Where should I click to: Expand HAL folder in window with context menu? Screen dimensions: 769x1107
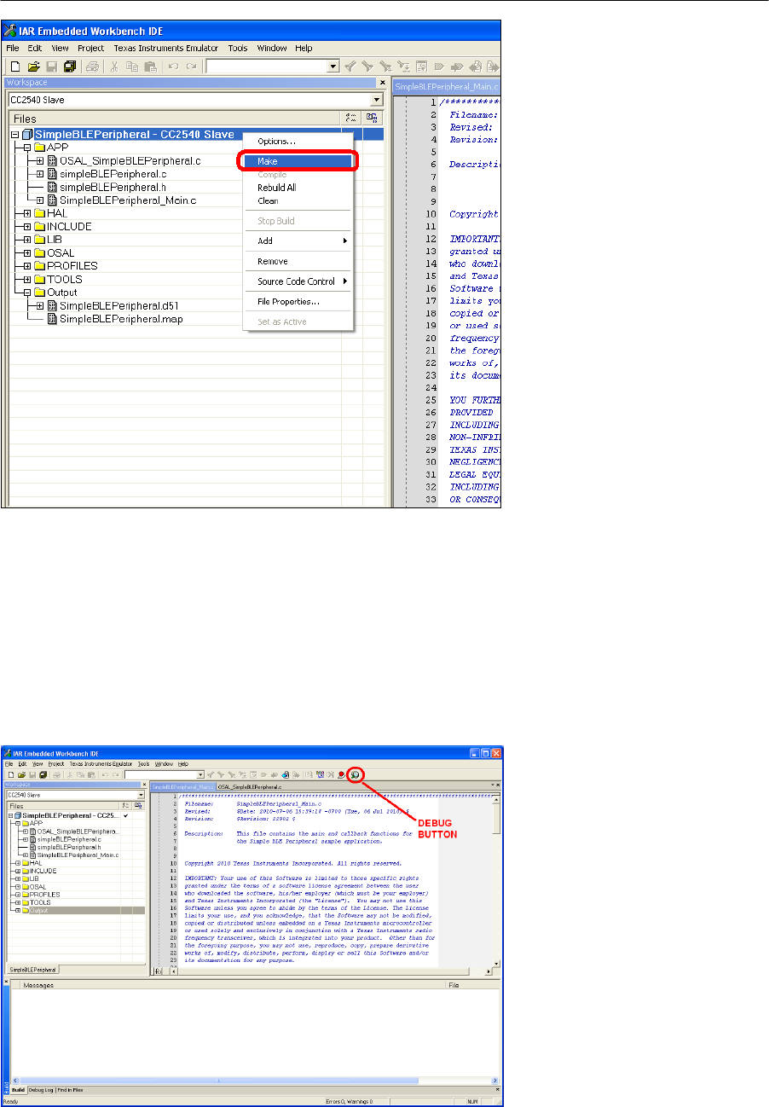pyautogui.click(x=26, y=213)
